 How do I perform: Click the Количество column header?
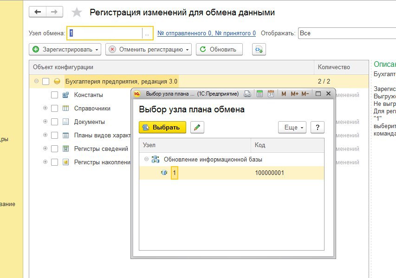tap(341, 67)
